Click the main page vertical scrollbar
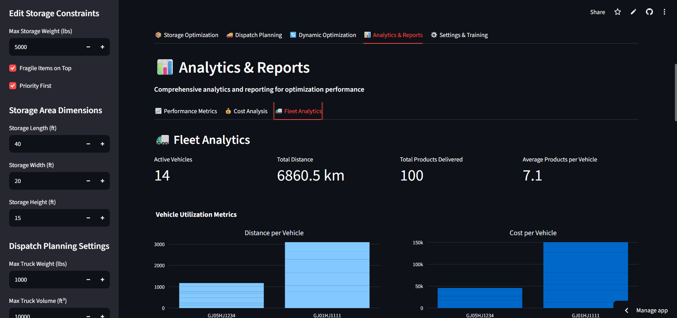 676,92
